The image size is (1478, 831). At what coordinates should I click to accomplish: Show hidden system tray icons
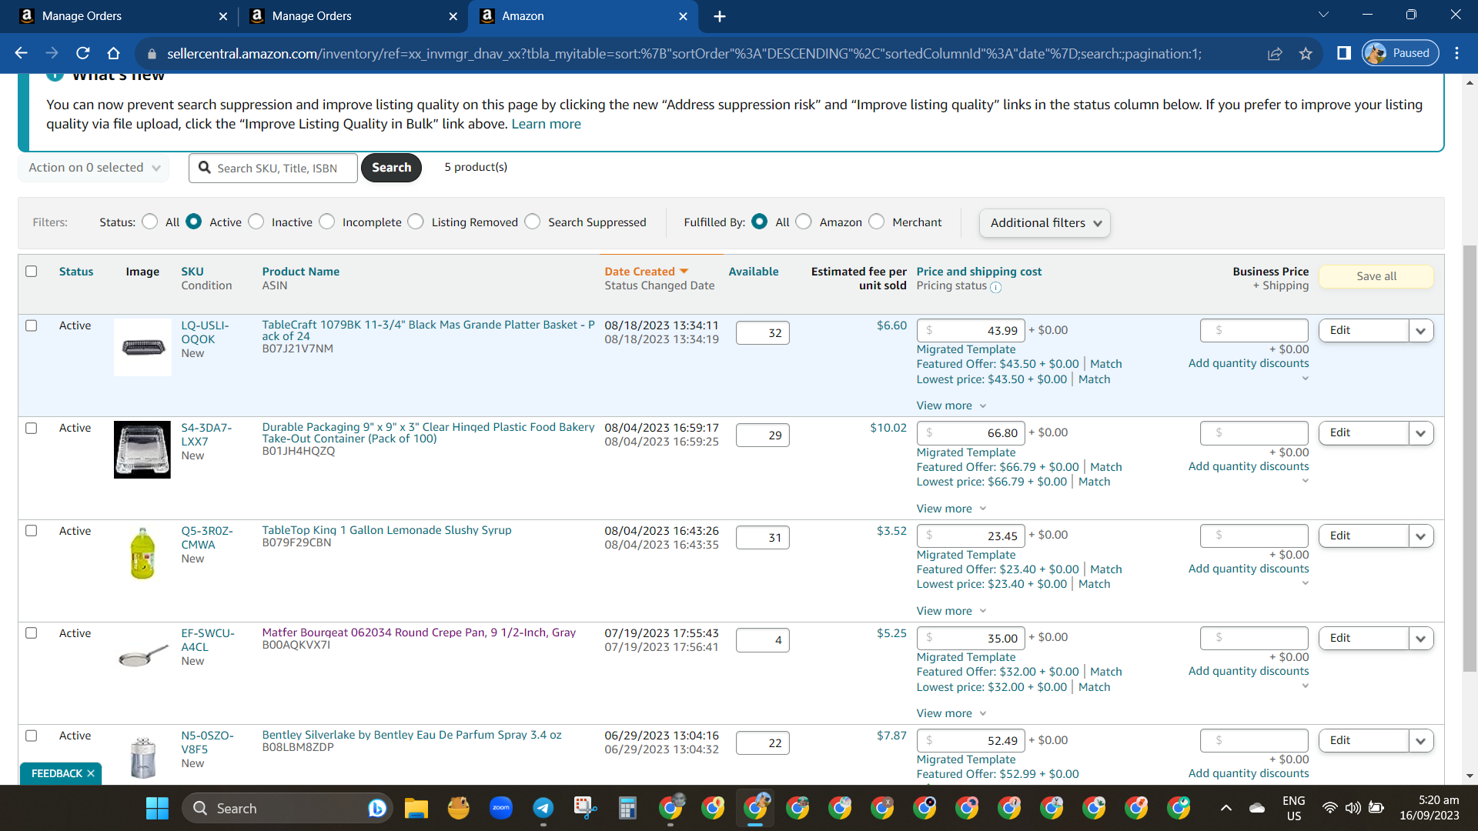pos(1226,808)
